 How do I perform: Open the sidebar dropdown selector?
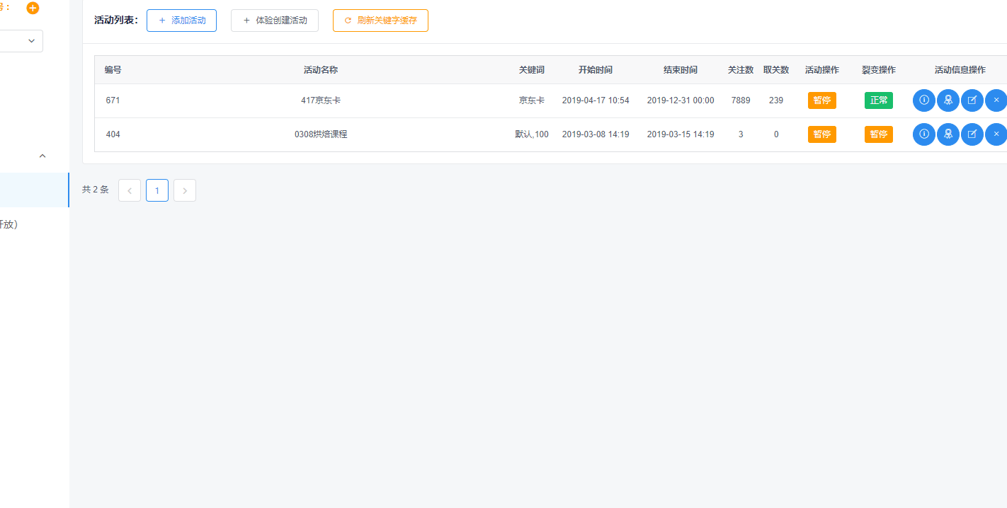coord(21,41)
